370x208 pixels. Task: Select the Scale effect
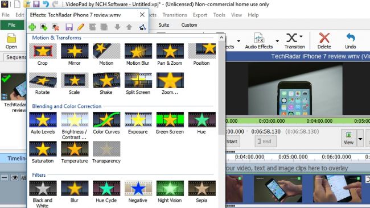point(75,84)
